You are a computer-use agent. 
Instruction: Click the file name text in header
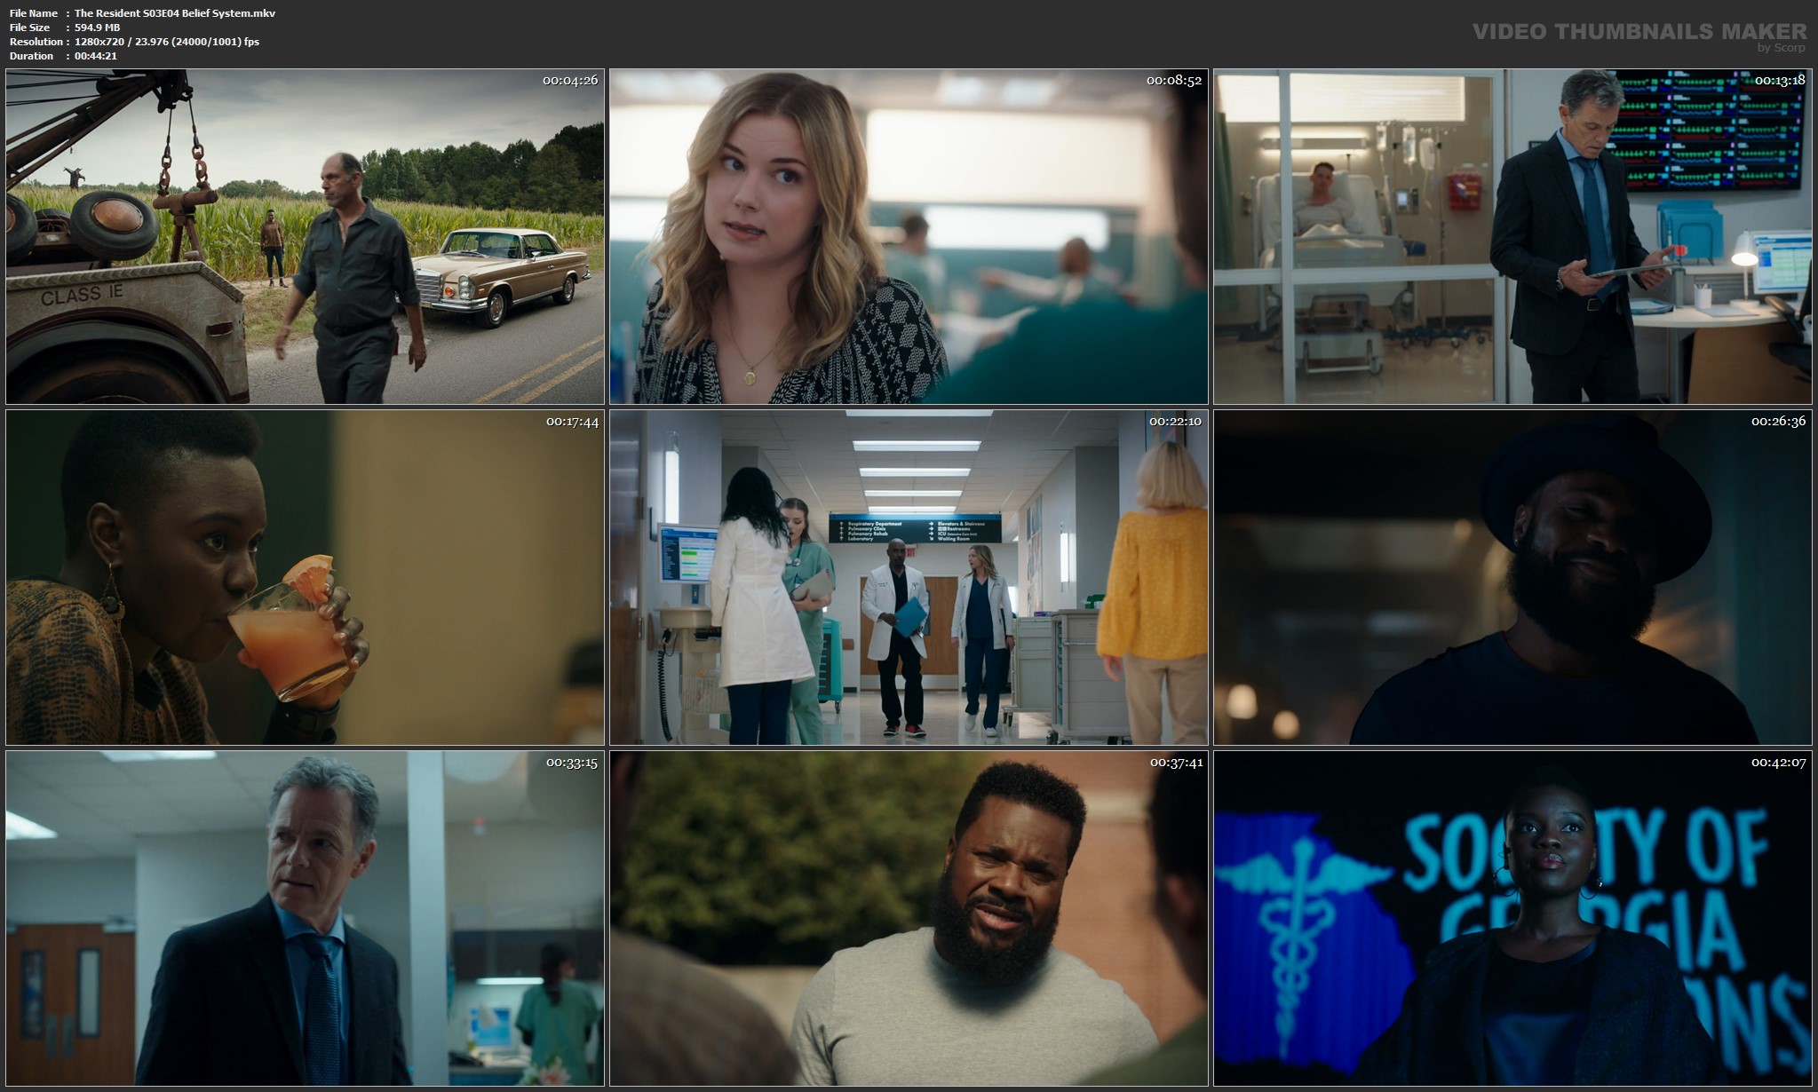pos(174,13)
